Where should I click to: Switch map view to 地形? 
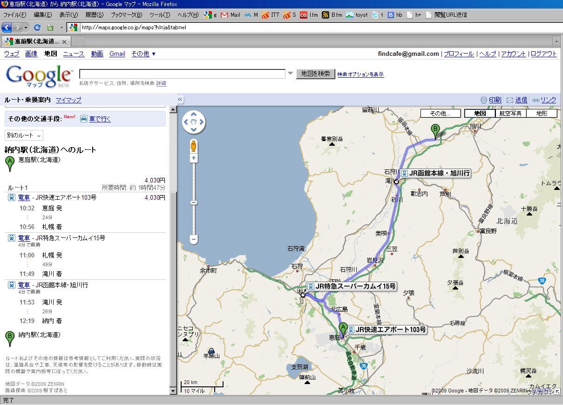(542, 113)
